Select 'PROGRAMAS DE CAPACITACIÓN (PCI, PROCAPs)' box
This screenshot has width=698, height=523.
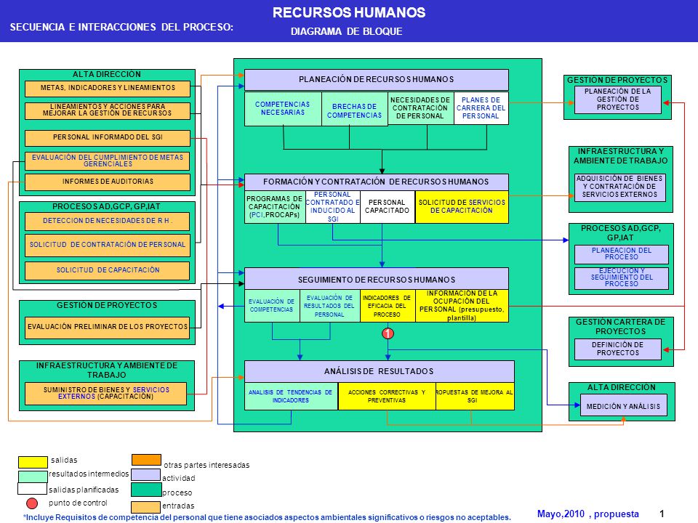275,207
